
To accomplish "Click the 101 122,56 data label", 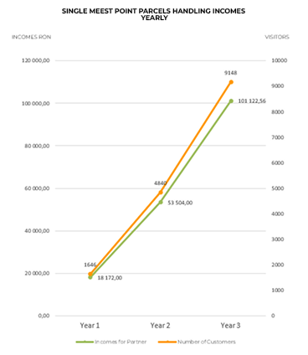I will click(252, 101).
